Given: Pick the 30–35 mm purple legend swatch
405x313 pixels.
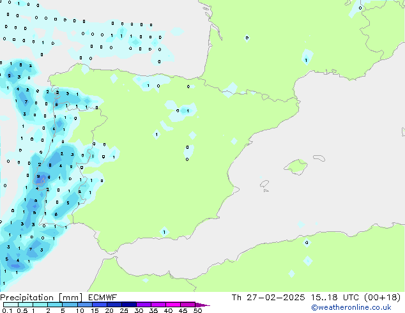Looking at the screenshot, I should [144, 305].
